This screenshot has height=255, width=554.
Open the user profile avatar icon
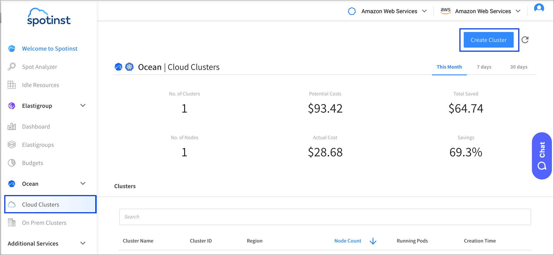tap(539, 8)
